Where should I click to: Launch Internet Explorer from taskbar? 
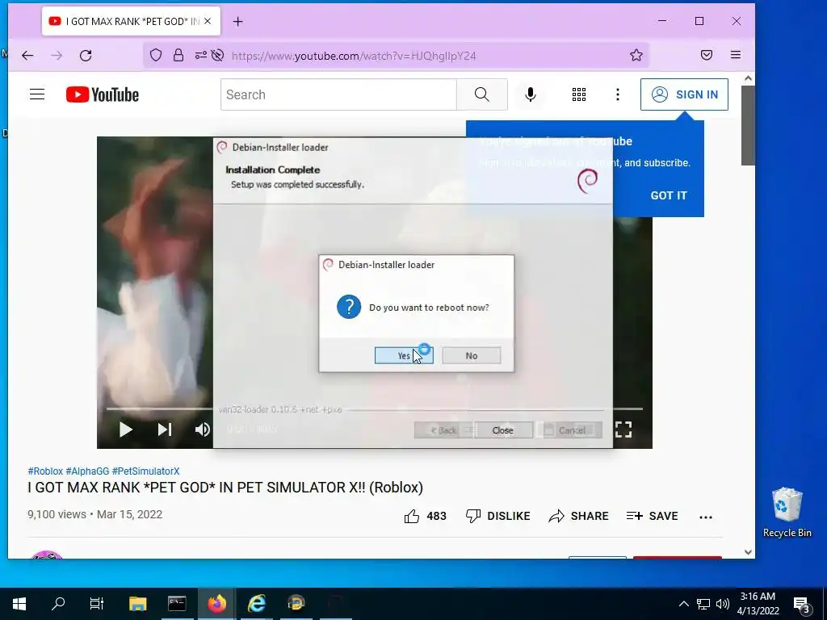(256, 604)
